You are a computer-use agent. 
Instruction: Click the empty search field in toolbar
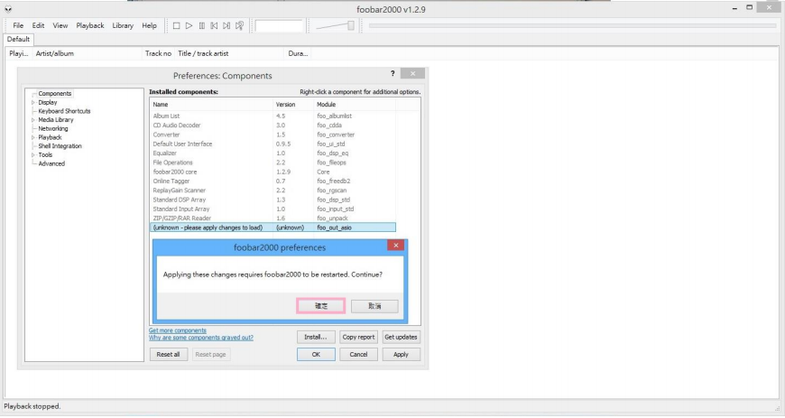[280, 25]
